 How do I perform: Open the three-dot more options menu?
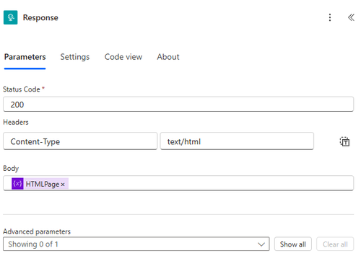point(330,17)
